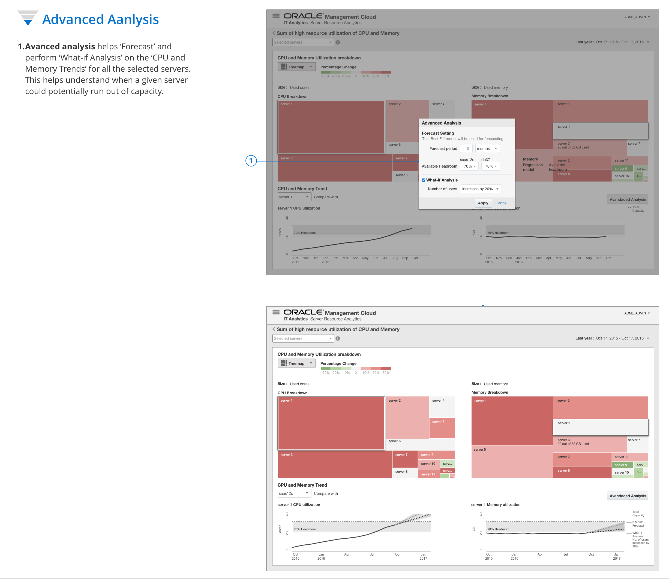Click '3 Month Forecast' legend entry
Viewport: 669px width, 579px height.
(636, 524)
